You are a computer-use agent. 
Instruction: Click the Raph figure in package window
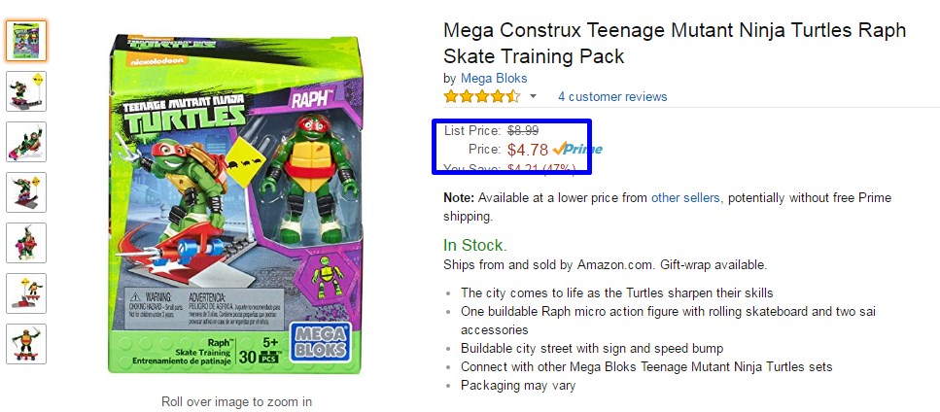[309, 179]
